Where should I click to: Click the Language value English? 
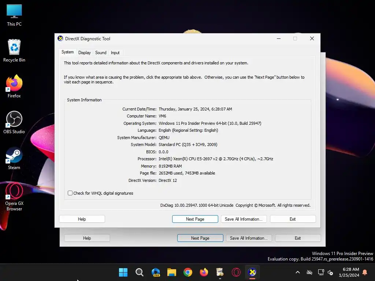click(189, 131)
